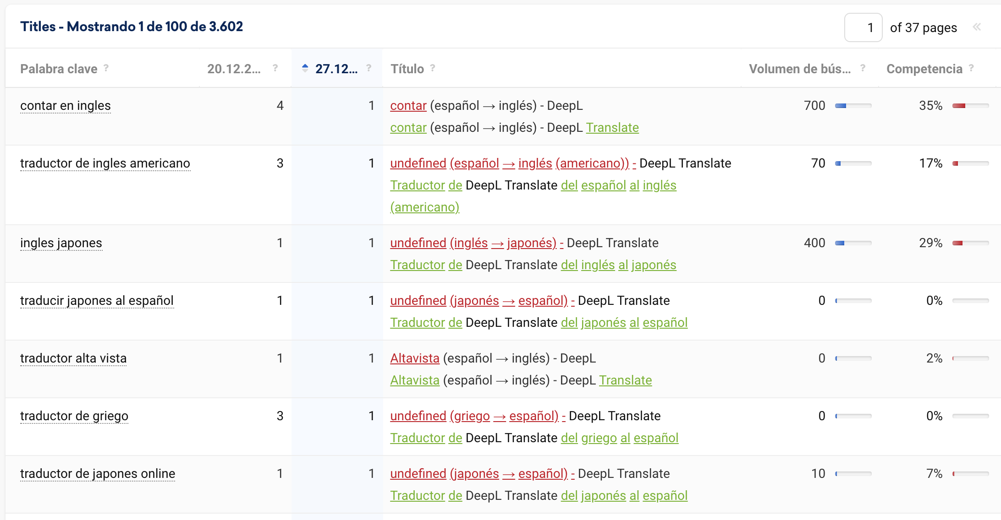Toggle sort arrow on 27.12 column
Viewport: 1001px width, 520px height.
(305, 68)
